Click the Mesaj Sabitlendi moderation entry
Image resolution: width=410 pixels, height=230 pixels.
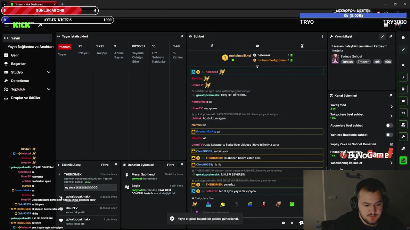click(x=154, y=176)
